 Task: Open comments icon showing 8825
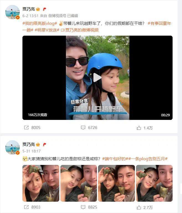tap(83, 207)
